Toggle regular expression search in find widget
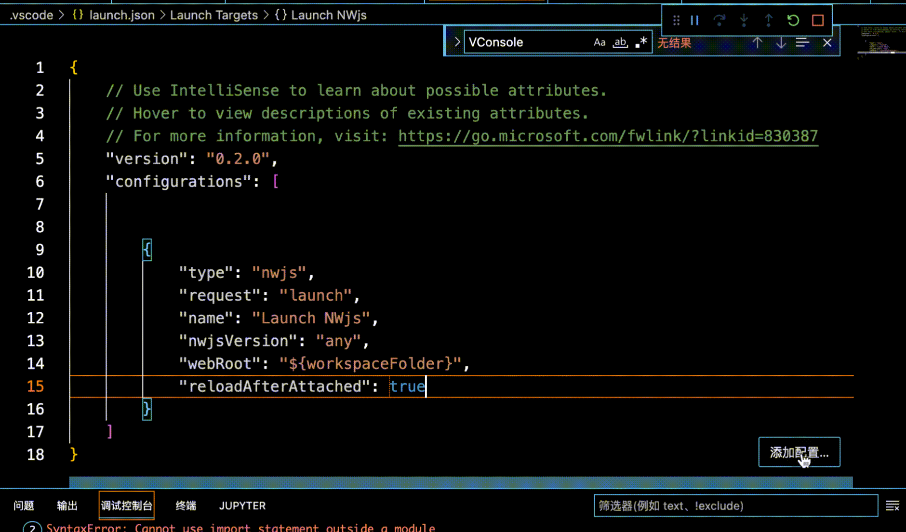Screen dimensions: 906x532 tap(641, 42)
